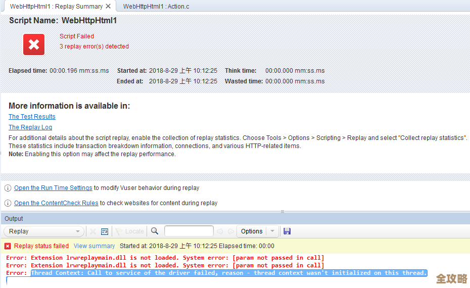Select the WebHttpHtml1 : Replay Summary tab
This screenshot has height=288, width=470.
(x=56, y=7)
